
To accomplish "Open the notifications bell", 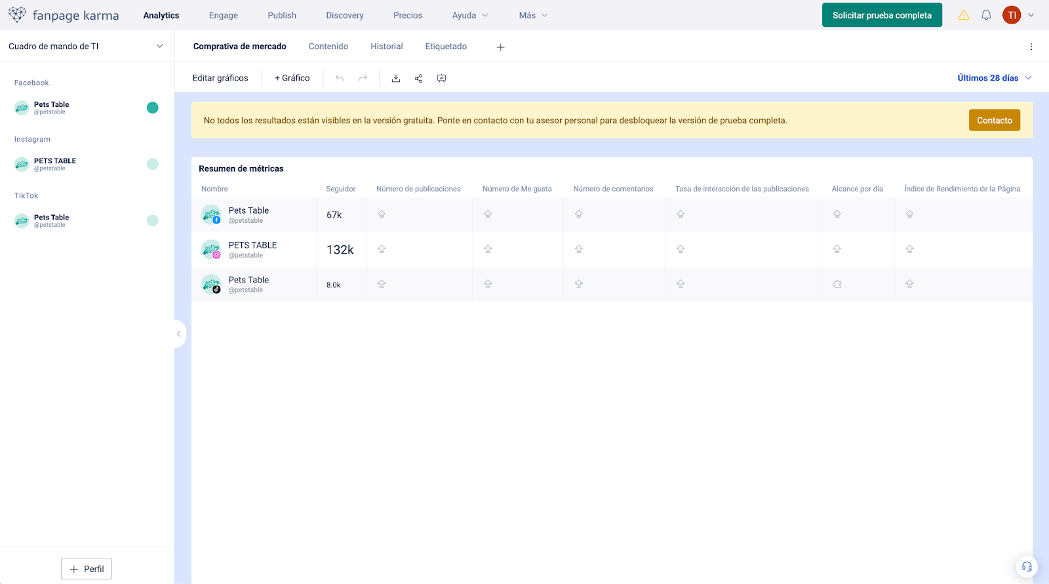I will click(986, 15).
